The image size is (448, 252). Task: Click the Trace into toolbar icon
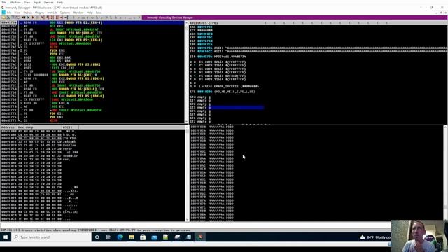pos(52,17)
